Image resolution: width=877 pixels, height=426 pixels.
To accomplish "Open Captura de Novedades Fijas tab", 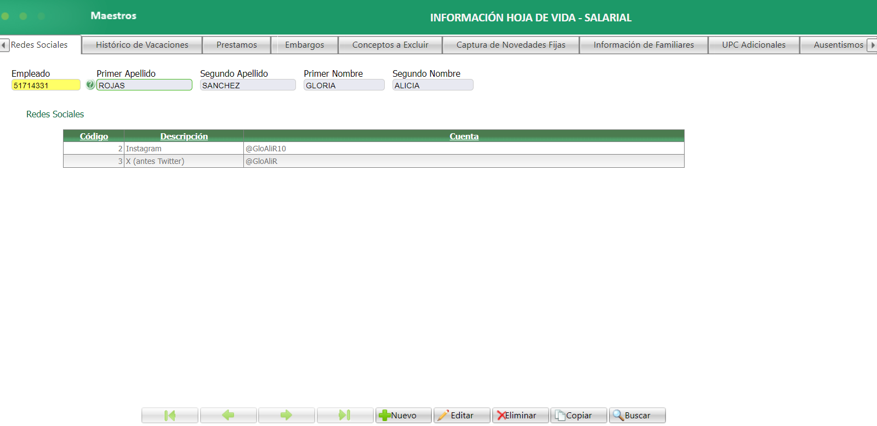I will (511, 45).
